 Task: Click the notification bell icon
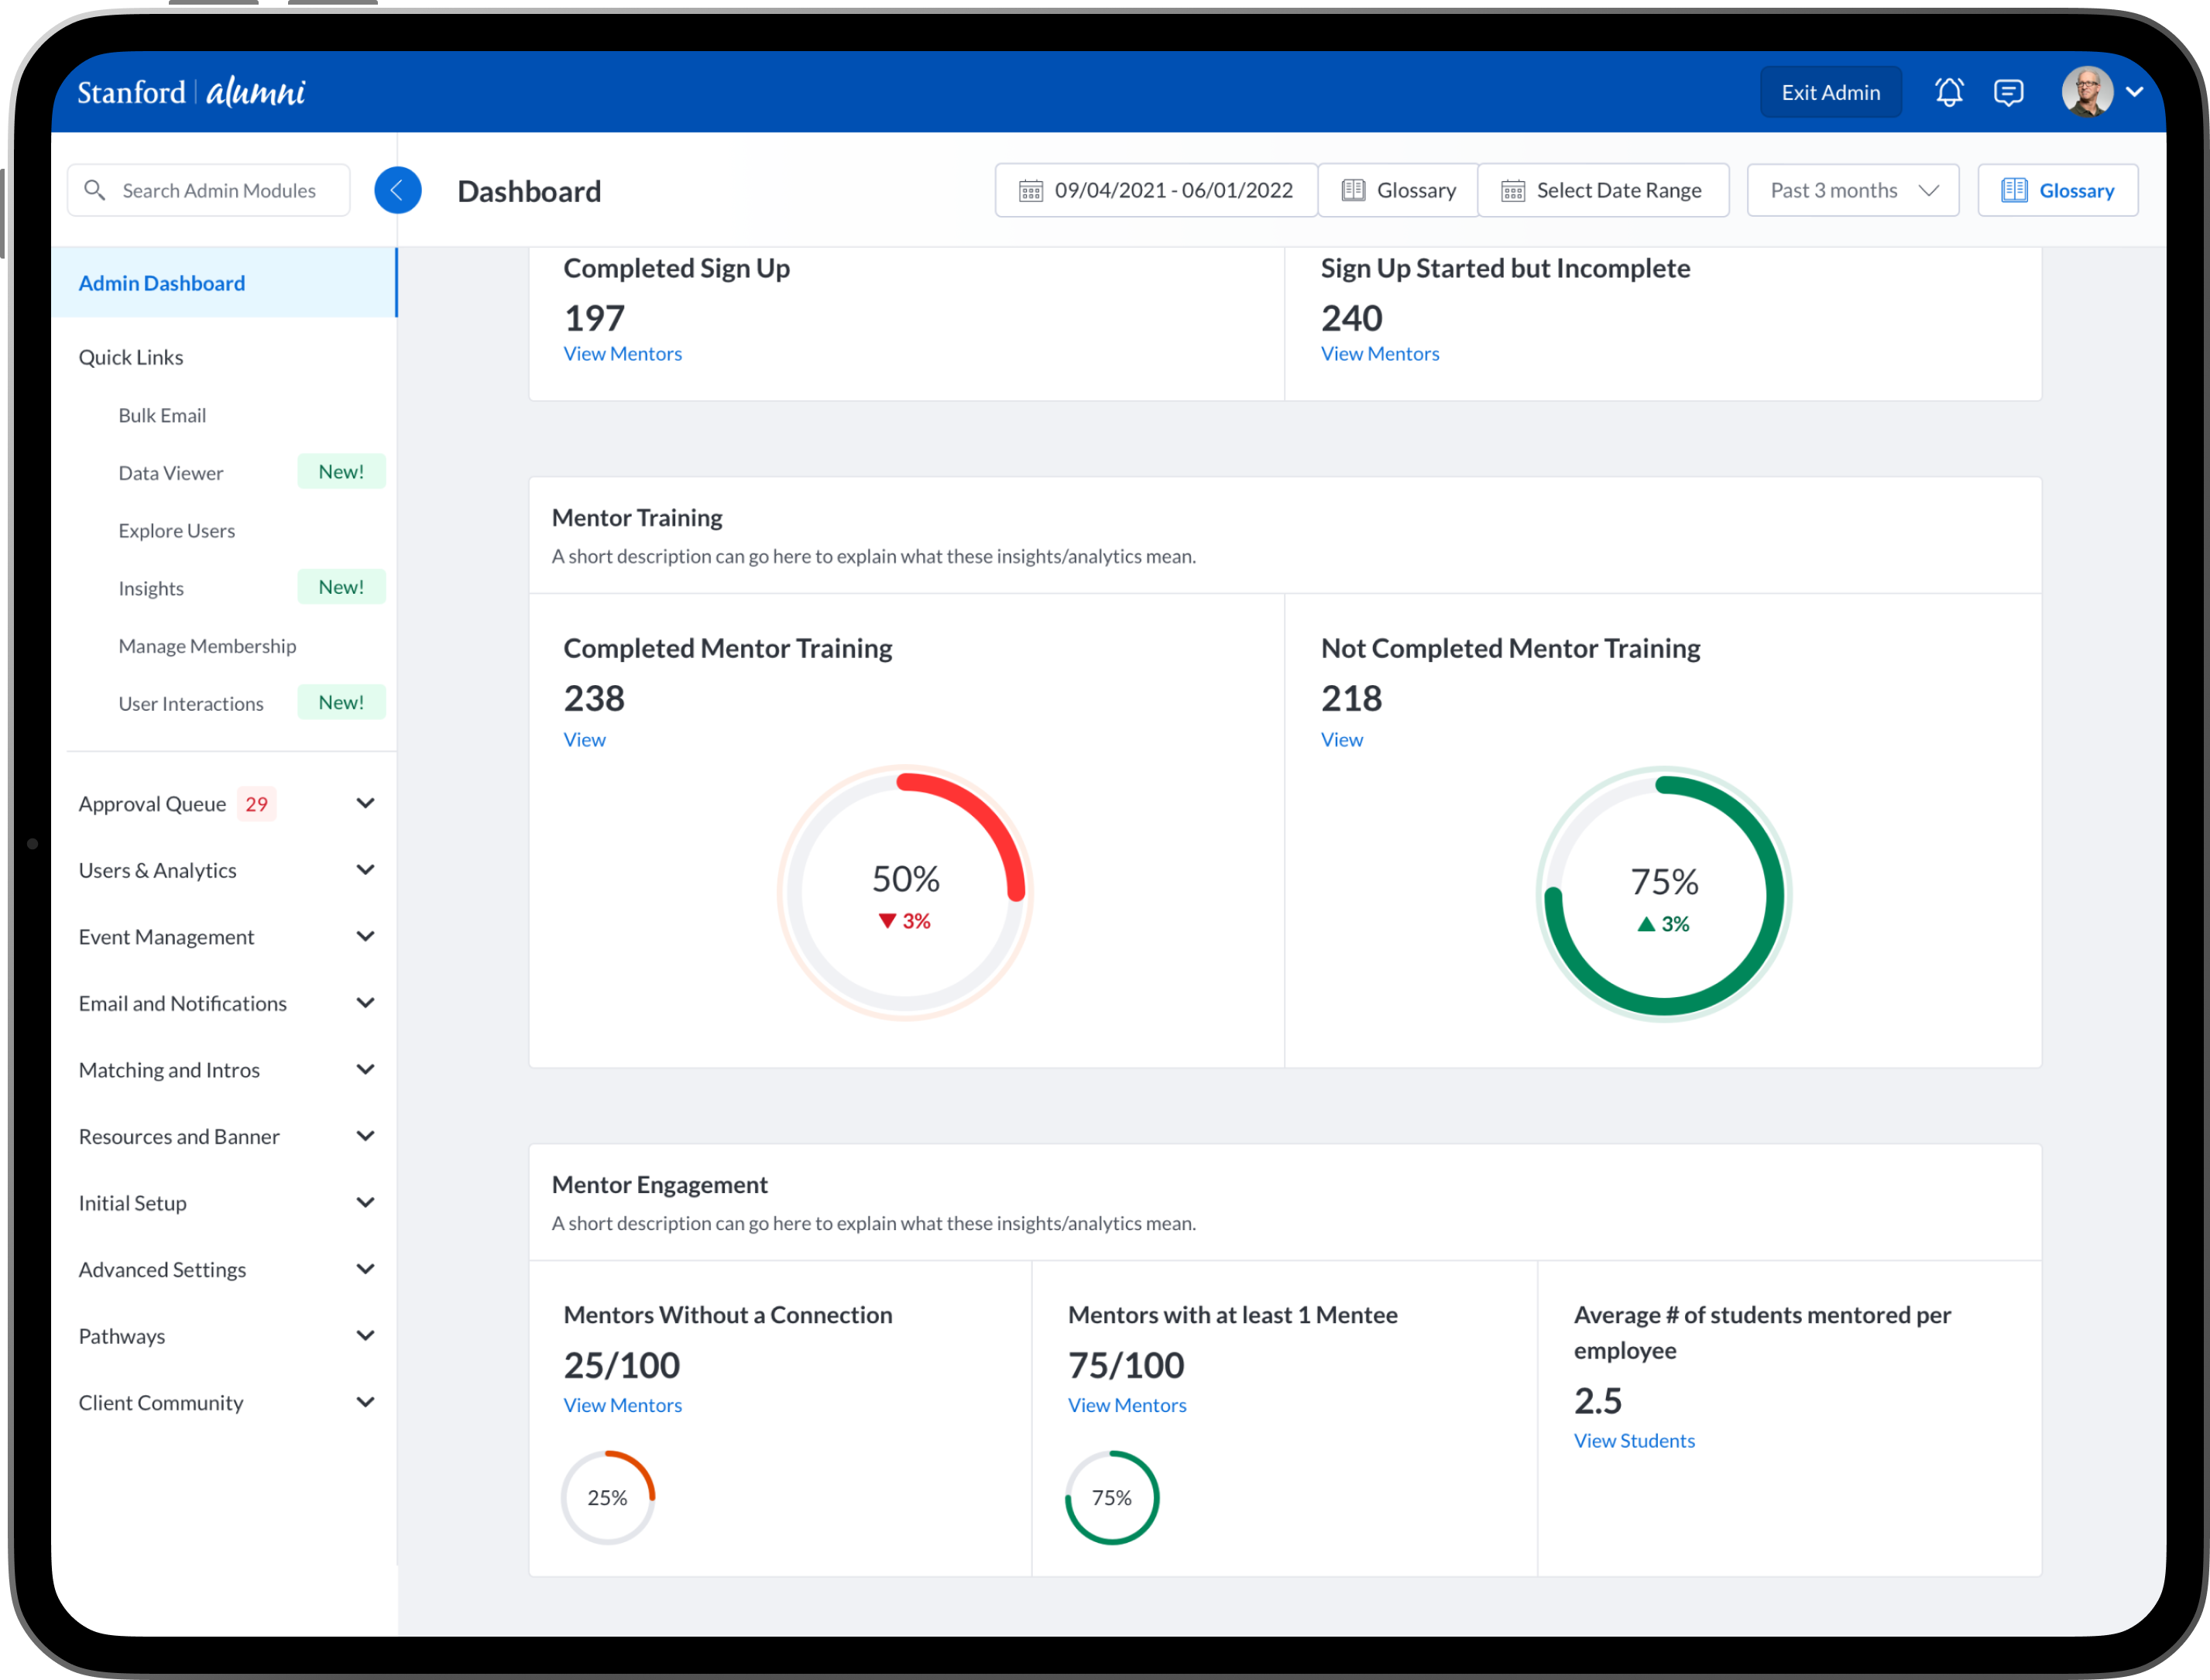tap(1948, 92)
